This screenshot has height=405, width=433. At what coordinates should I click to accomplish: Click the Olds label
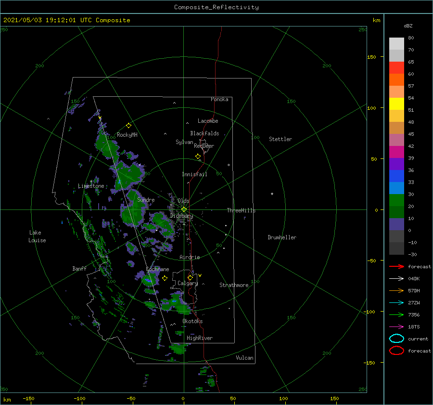[x=183, y=201]
